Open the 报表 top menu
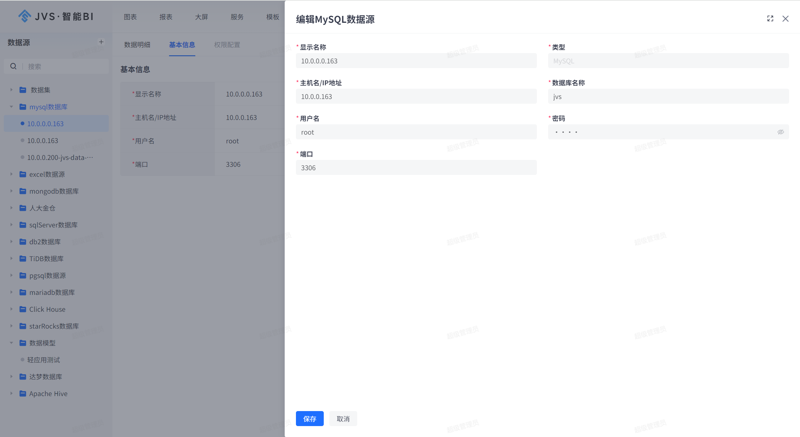Screen dimensions: 800x437 coord(166,17)
